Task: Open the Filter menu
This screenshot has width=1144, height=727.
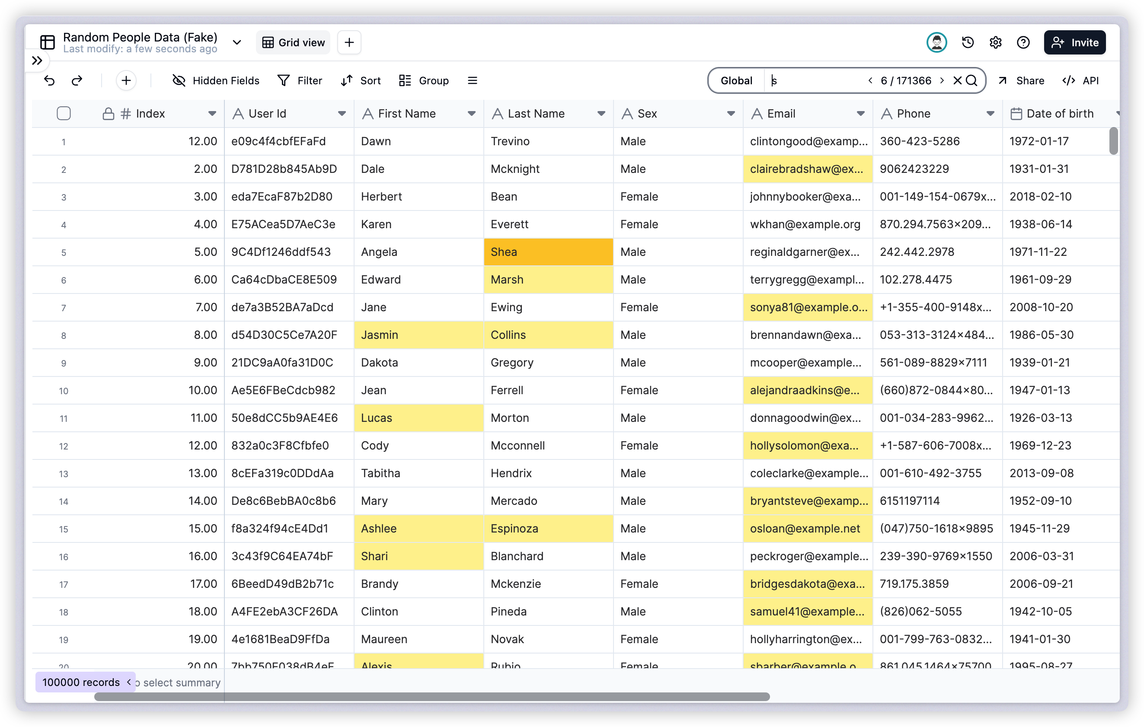Action: pos(300,81)
